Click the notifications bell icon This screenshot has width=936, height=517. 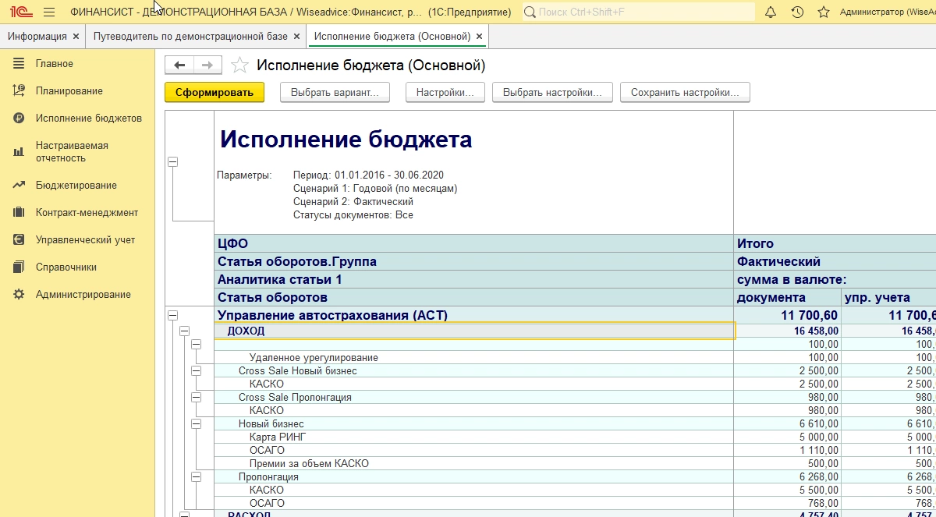coord(771,12)
